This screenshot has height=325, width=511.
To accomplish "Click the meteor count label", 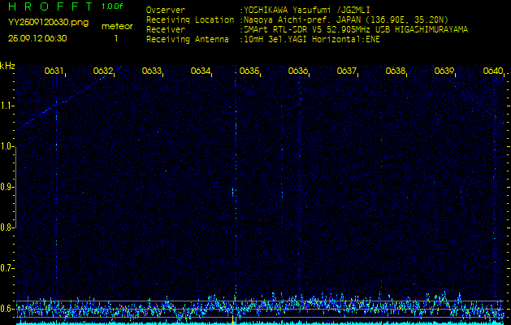I will tap(116, 26).
